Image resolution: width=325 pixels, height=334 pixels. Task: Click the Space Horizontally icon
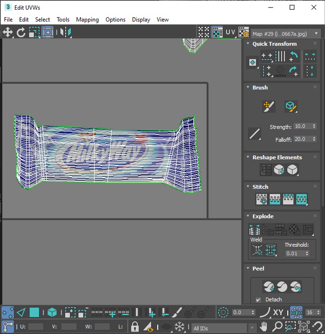[310, 57]
